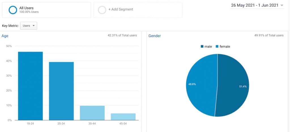Image resolution: width=290 pixels, height=132 pixels.
Task: Click the All Users segment circle icon
Action: (x=13, y=10)
